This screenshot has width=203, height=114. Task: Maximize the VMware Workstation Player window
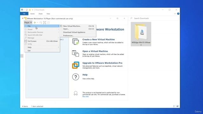(x=117, y=18)
